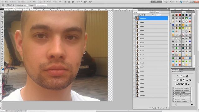Image resolution: width=199 pixels, height=112 pixels.
Task: Switch to the Kanäle tab
Action: pos(140,10)
